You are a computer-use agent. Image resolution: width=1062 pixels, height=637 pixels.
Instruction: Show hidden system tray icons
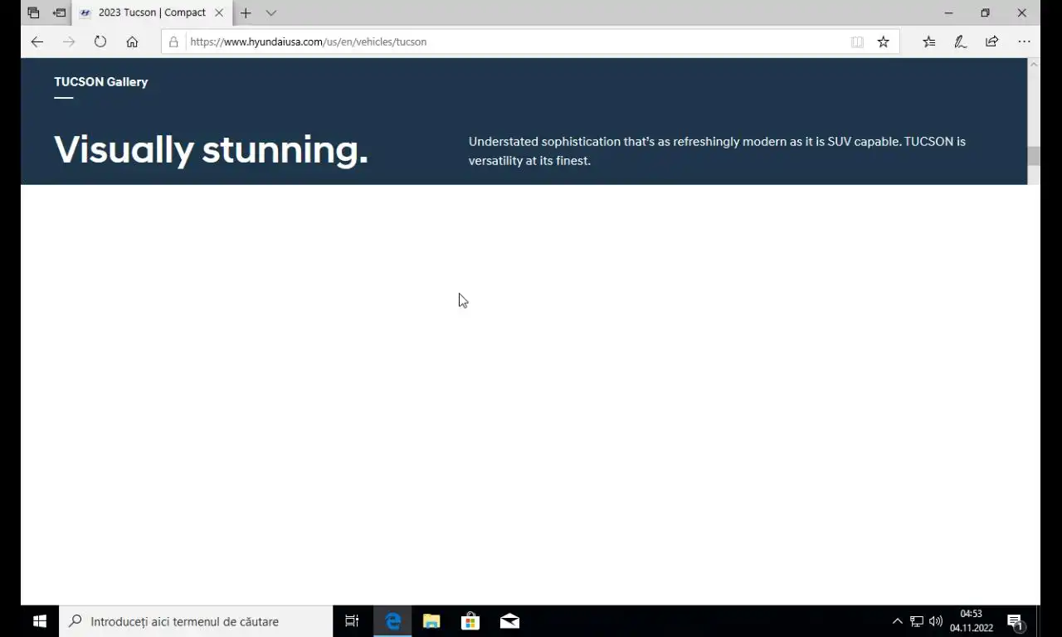point(897,621)
